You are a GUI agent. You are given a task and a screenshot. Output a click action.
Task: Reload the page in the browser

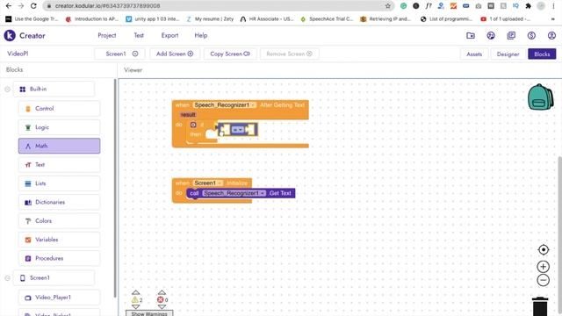click(x=33, y=6)
